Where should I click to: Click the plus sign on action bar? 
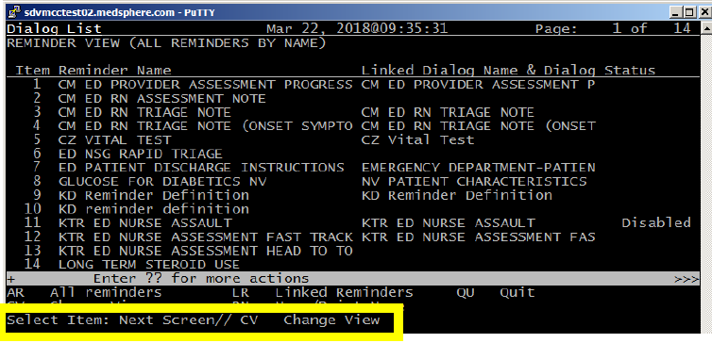pyautogui.click(x=10, y=279)
